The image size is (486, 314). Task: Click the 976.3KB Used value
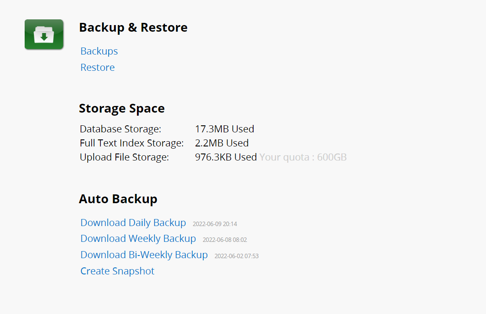[x=226, y=157]
